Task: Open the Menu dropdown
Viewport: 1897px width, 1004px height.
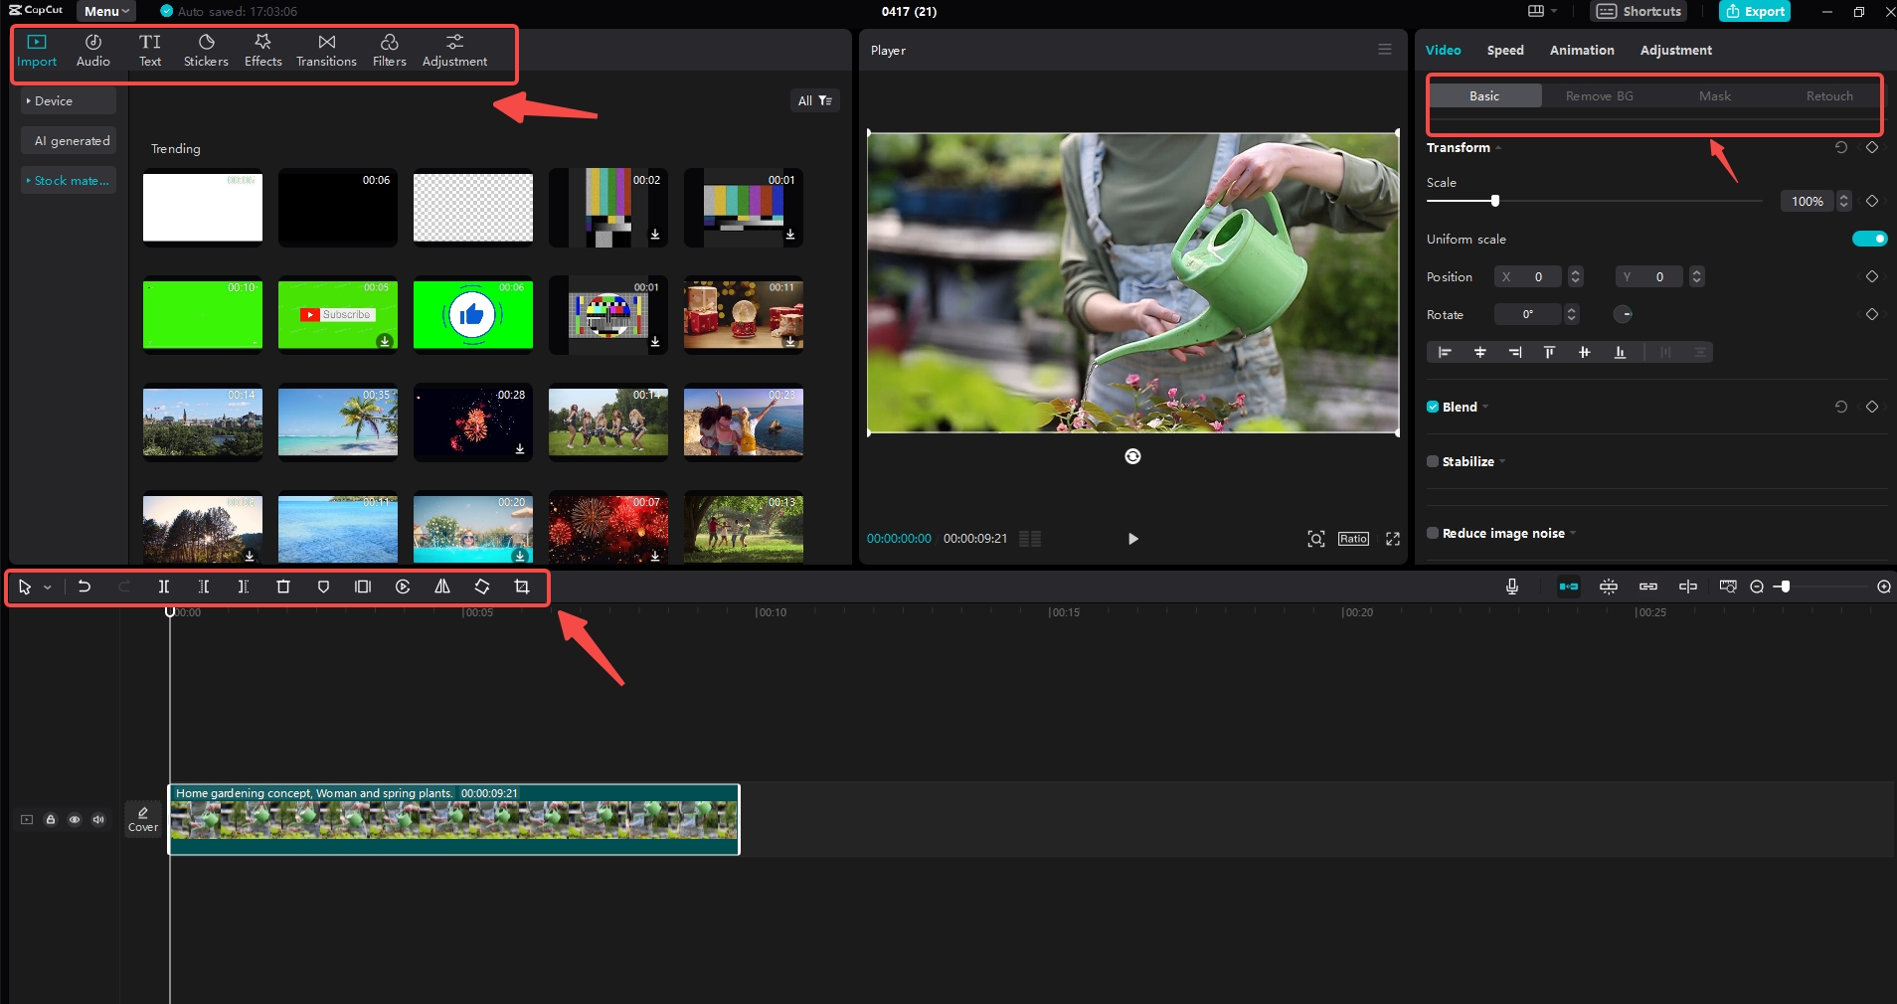Action: click(103, 11)
